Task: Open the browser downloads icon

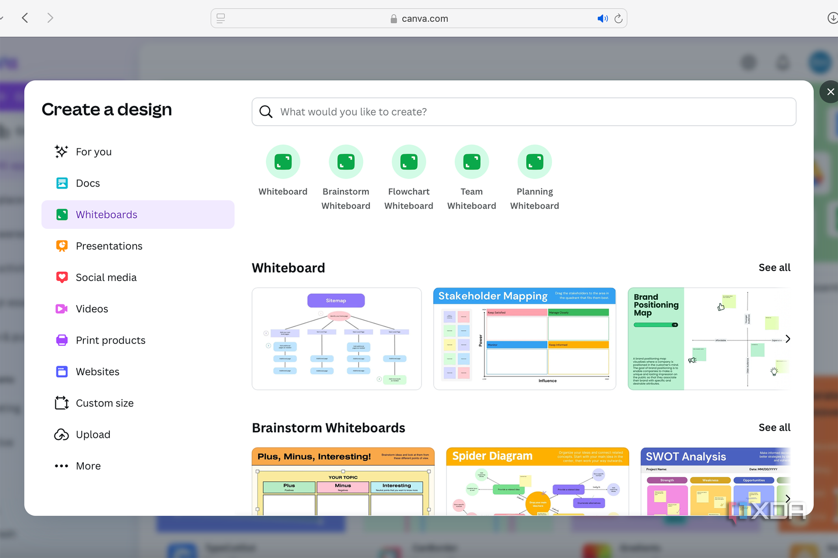Action: tap(832, 18)
